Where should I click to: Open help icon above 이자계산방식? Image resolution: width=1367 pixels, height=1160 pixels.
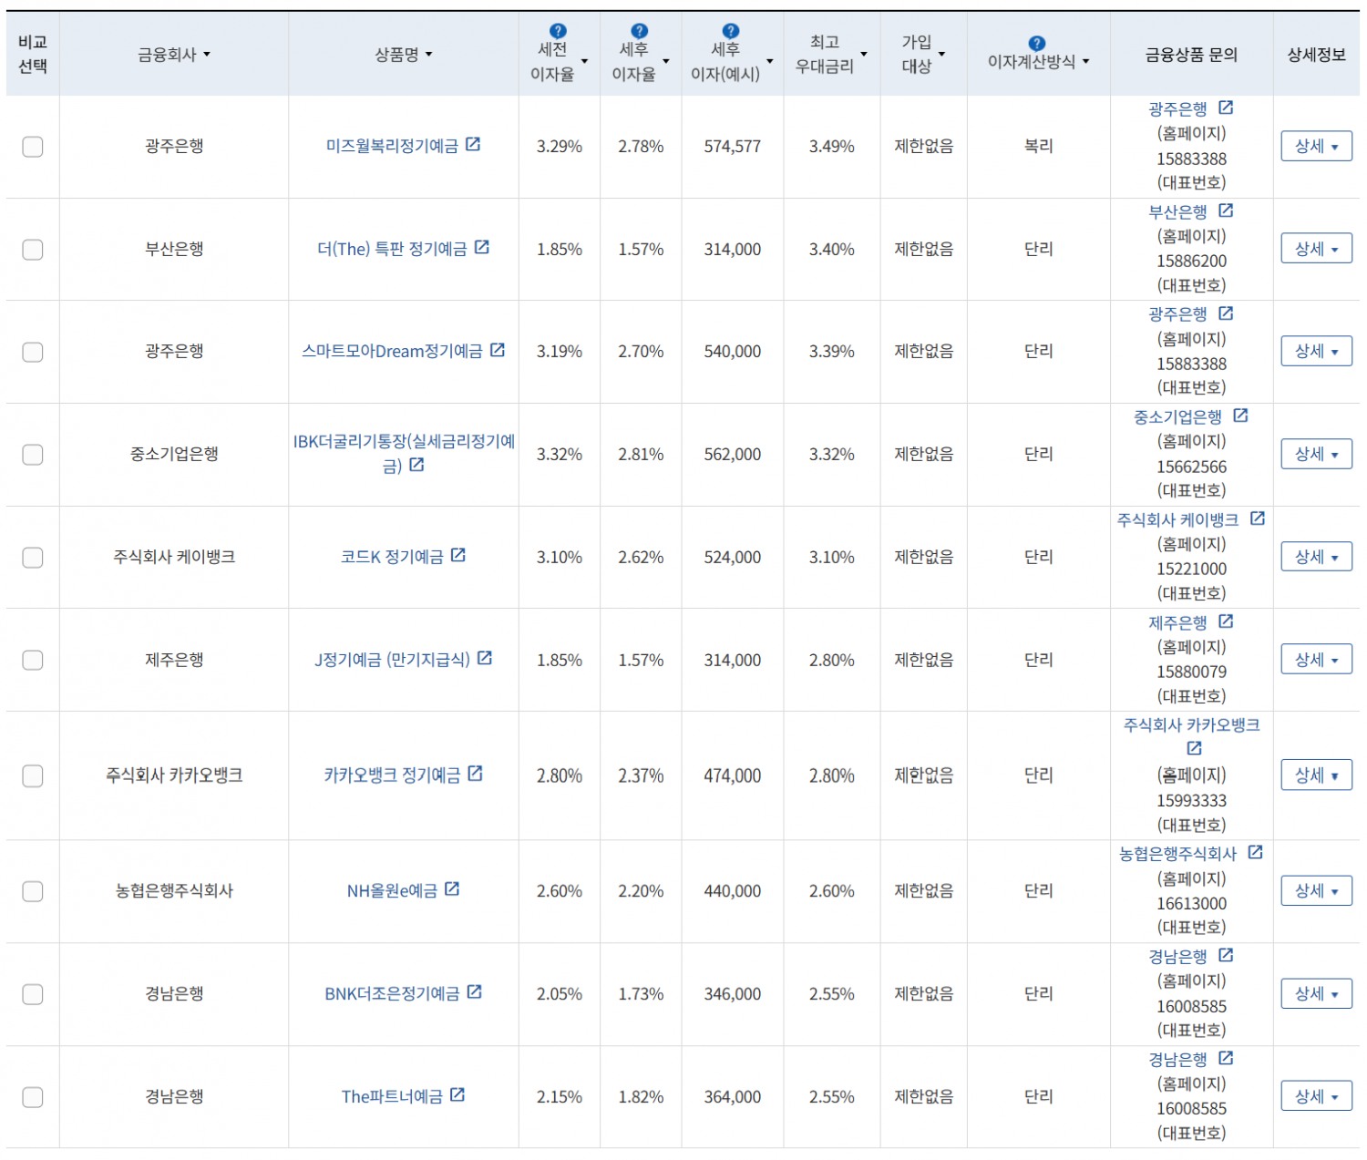(1036, 43)
